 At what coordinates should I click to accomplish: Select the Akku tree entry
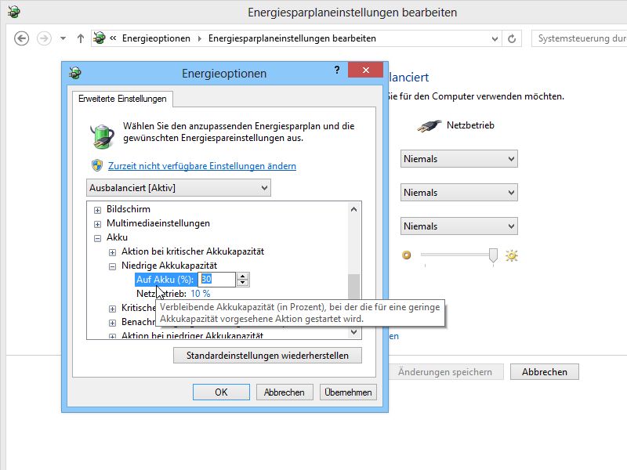point(117,237)
